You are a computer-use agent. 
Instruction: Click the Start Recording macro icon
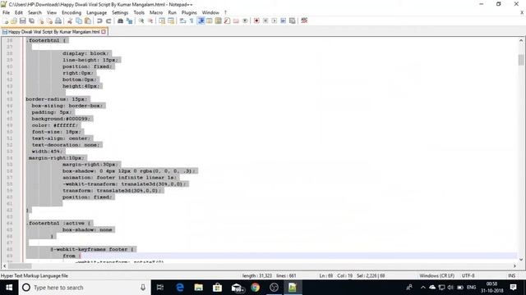pos(256,20)
